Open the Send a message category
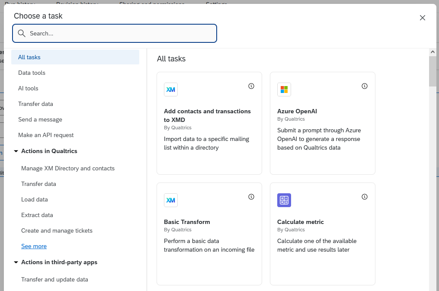This screenshot has height=291, width=439. (x=40, y=119)
